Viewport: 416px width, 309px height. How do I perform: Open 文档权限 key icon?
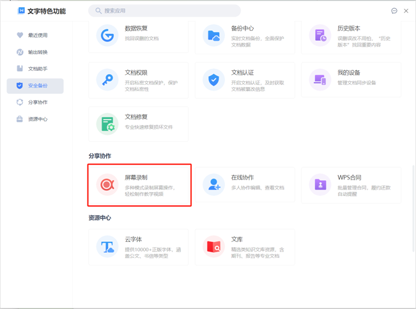[107, 80]
